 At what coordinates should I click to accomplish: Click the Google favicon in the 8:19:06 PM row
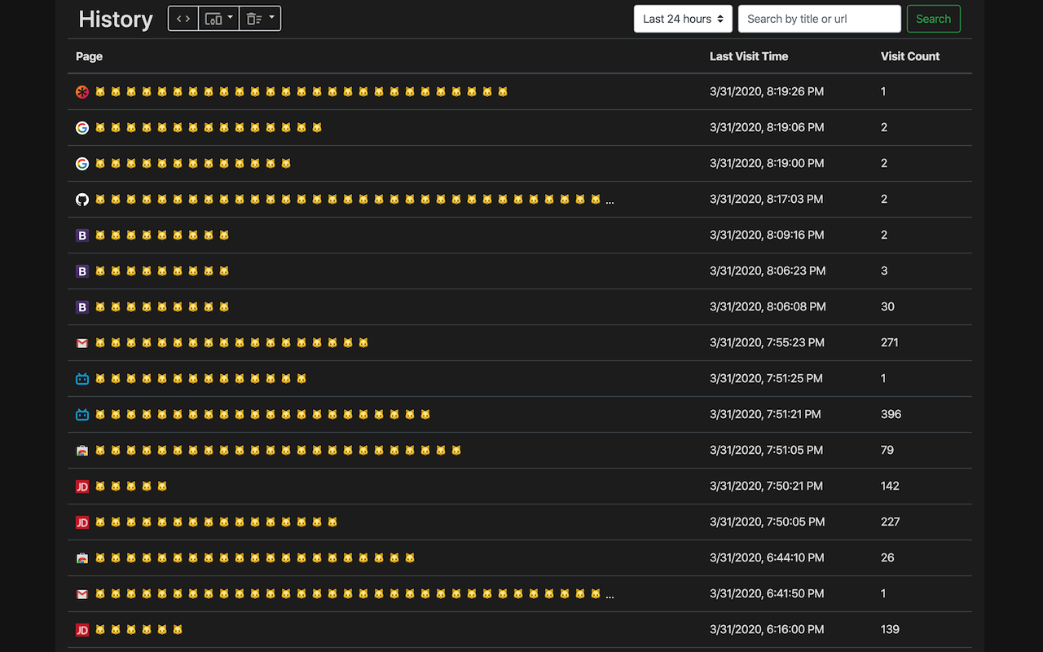click(x=82, y=128)
